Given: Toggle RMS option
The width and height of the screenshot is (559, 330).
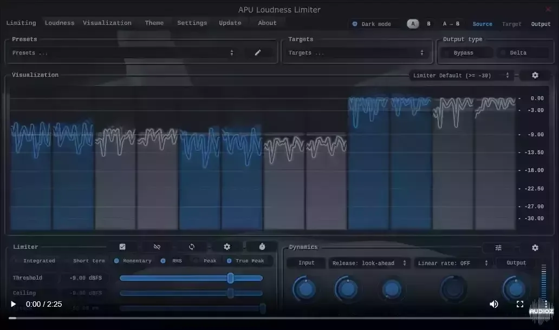Looking at the screenshot, I should click(172, 261).
